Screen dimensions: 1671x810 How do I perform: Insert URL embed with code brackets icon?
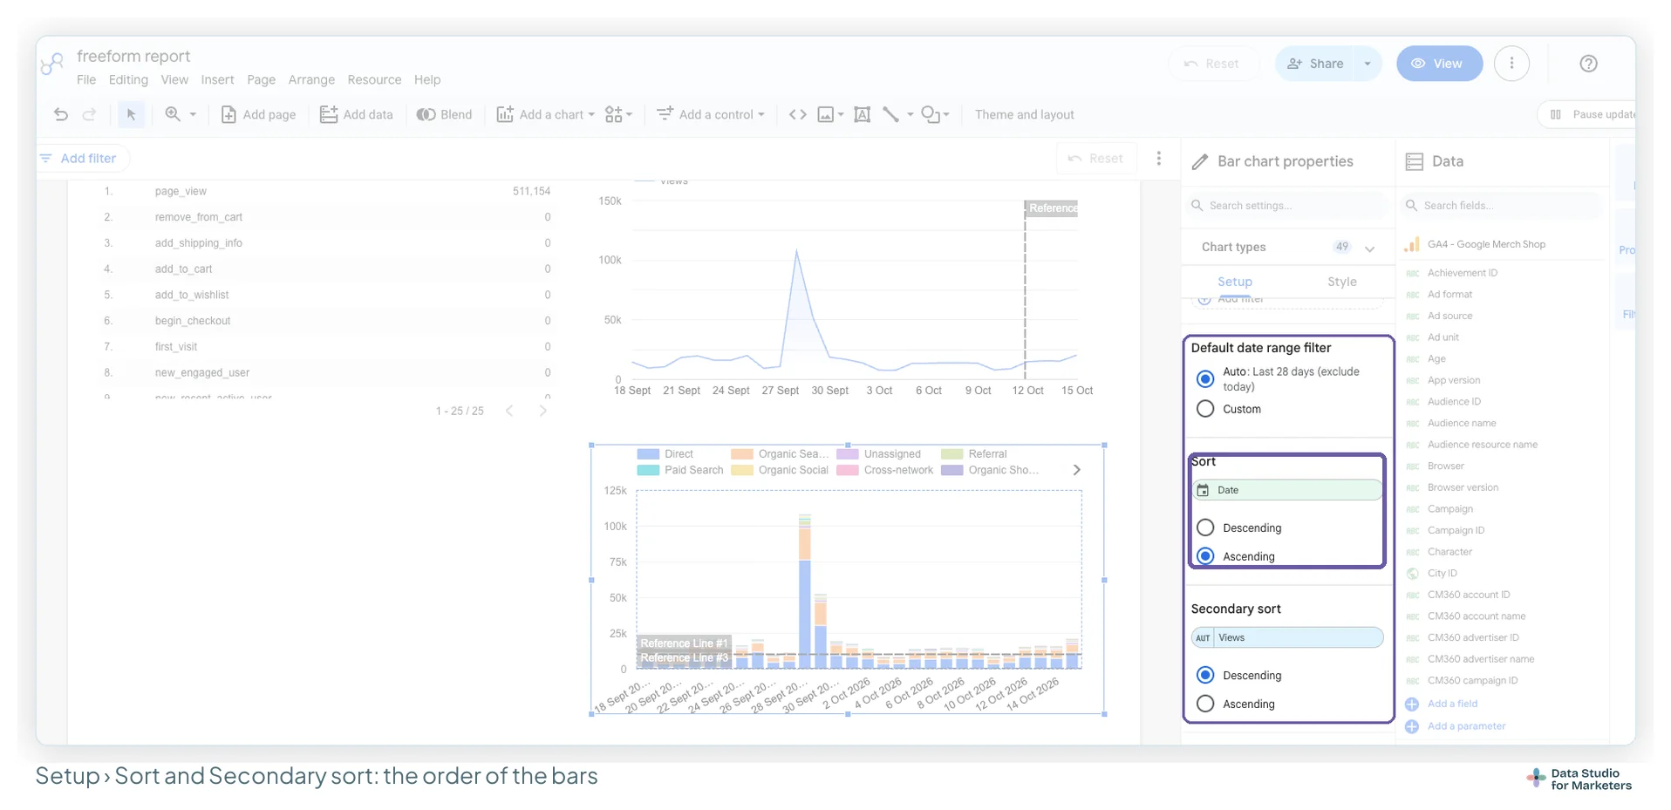(x=797, y=114)
